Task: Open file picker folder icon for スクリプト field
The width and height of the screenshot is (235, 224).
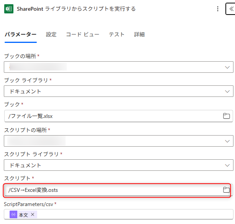Action: pyautogui.click(x=226, y=190)
